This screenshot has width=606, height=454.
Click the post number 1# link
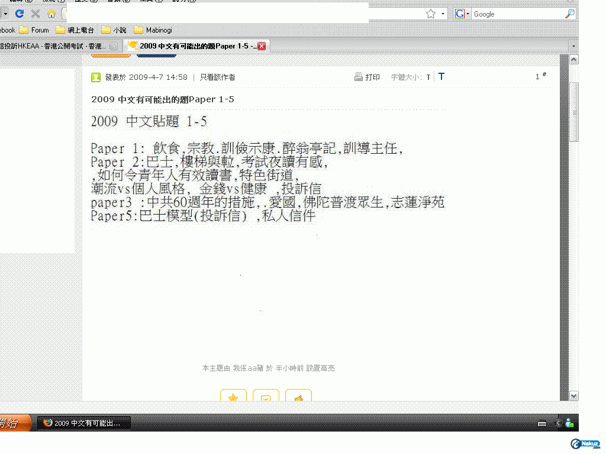pyautogui.click(x=541, y=76)
